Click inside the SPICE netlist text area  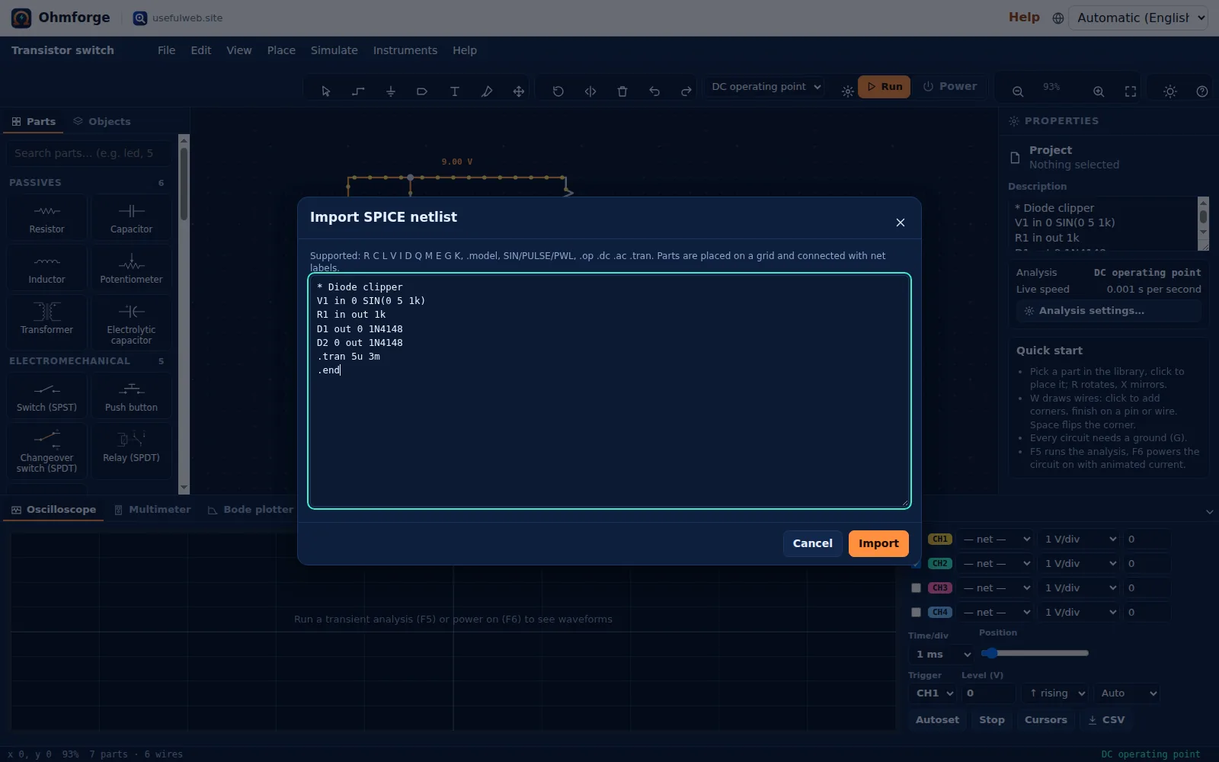pyautogui.click(x=609, y=390)
